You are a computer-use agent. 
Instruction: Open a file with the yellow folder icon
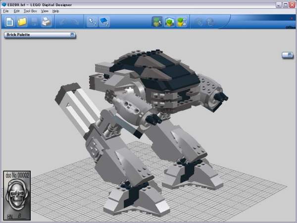point(22,22)
